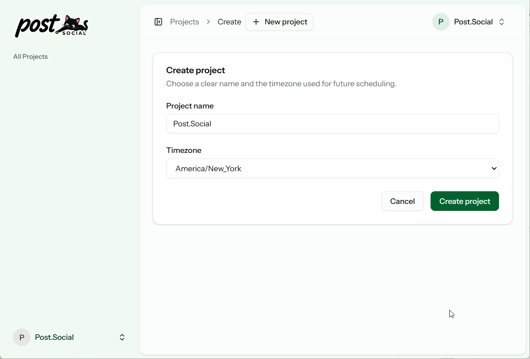Image resolution: width=530 pixels, height=359 pixels.
Task: Click the gray P avatar in sidebar footer
Action: tap(22, 337)
